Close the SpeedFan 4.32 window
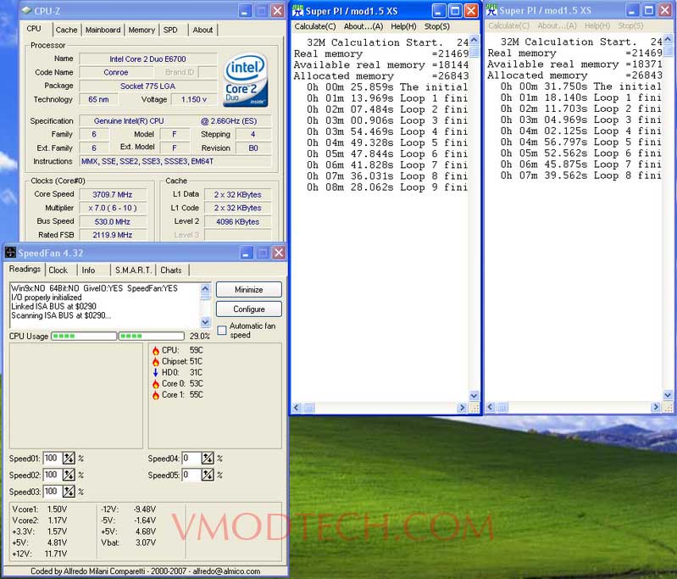 pos(279,253)
